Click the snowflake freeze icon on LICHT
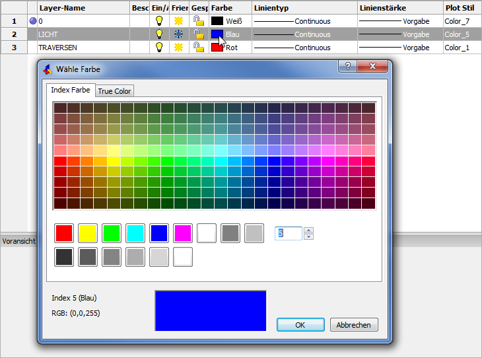This screenshot has height=358, width=482. pyautogui.click(x=178, y=34)
